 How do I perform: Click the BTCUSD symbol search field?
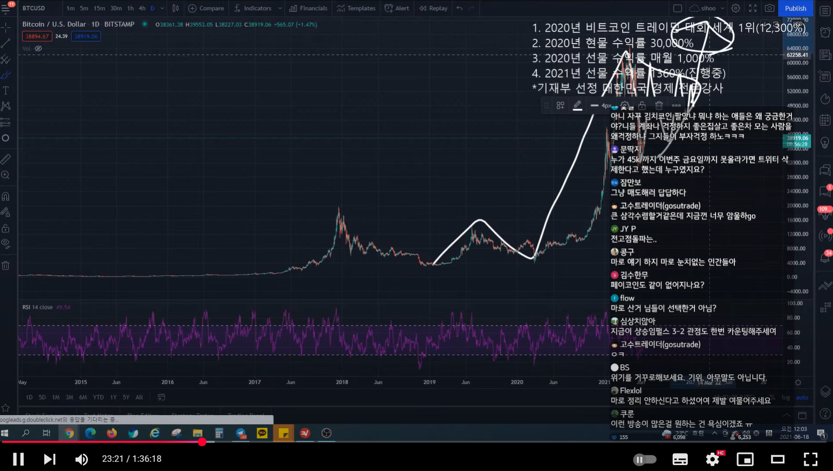pyautogui.click(x=34, y=8)
